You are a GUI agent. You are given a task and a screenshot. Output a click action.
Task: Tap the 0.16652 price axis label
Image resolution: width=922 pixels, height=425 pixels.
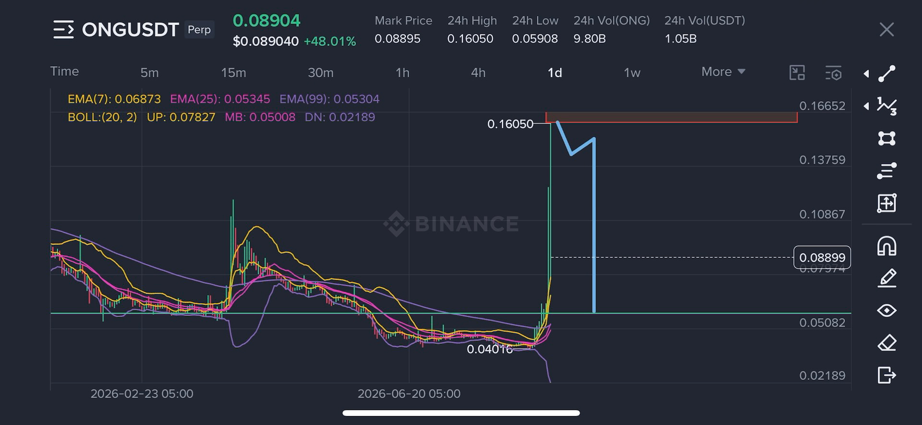click(822, 106)
